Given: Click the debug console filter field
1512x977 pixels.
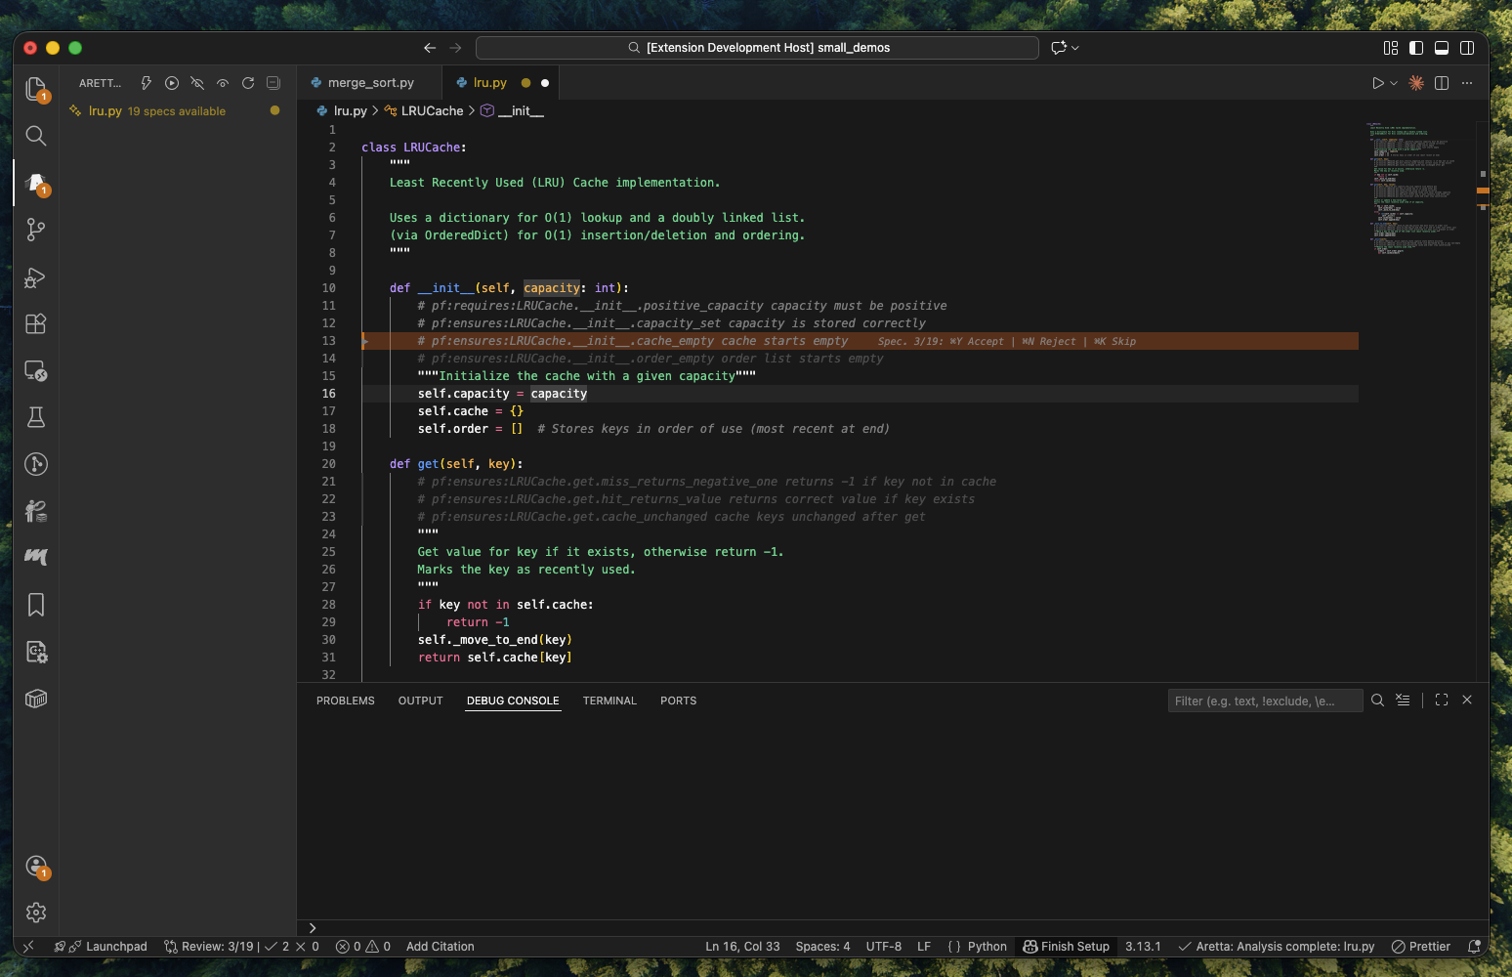Looking at the screenshot, I should 1264,701.
